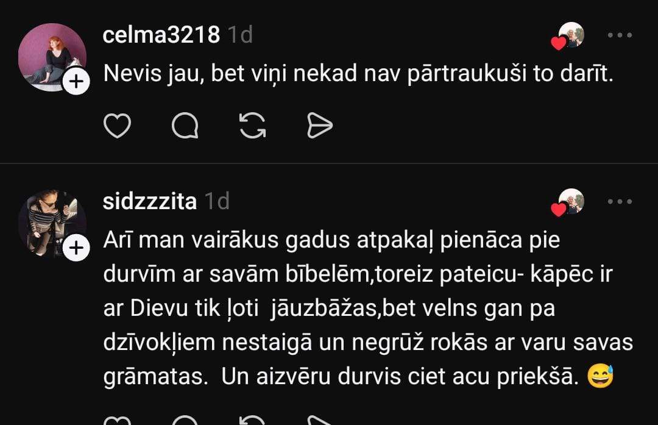Viewport: 658px width, 425px height.
Task: Click the author-liked heart avatar on sidzzzita's comment
Action: [x=569, y=203]
